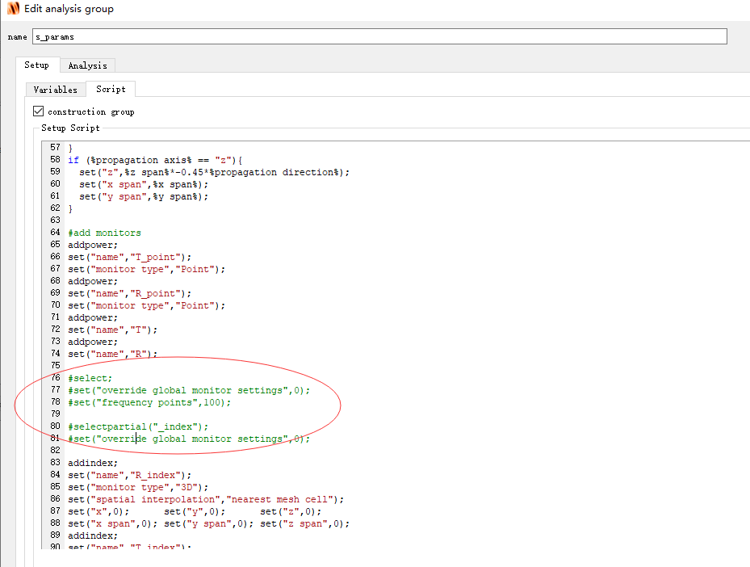This screenshot has height=567, width=750.
Task: Click line 58 'if (%propagation axis% == "z"){'
Action: tap(156, 160)
